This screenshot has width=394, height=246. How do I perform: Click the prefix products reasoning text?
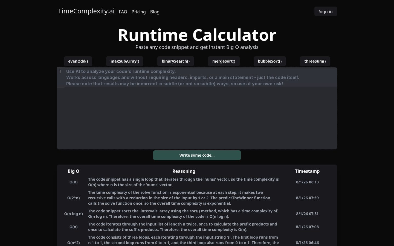tap(182, 227)
